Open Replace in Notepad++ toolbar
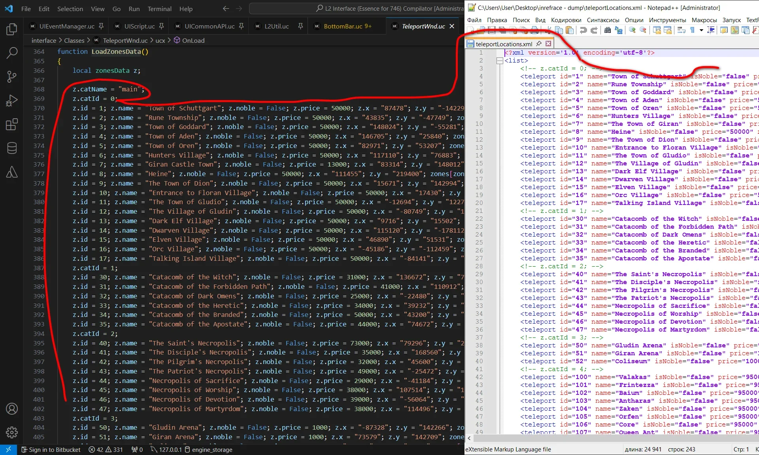759x455 pixels. [x=619, y=30]
